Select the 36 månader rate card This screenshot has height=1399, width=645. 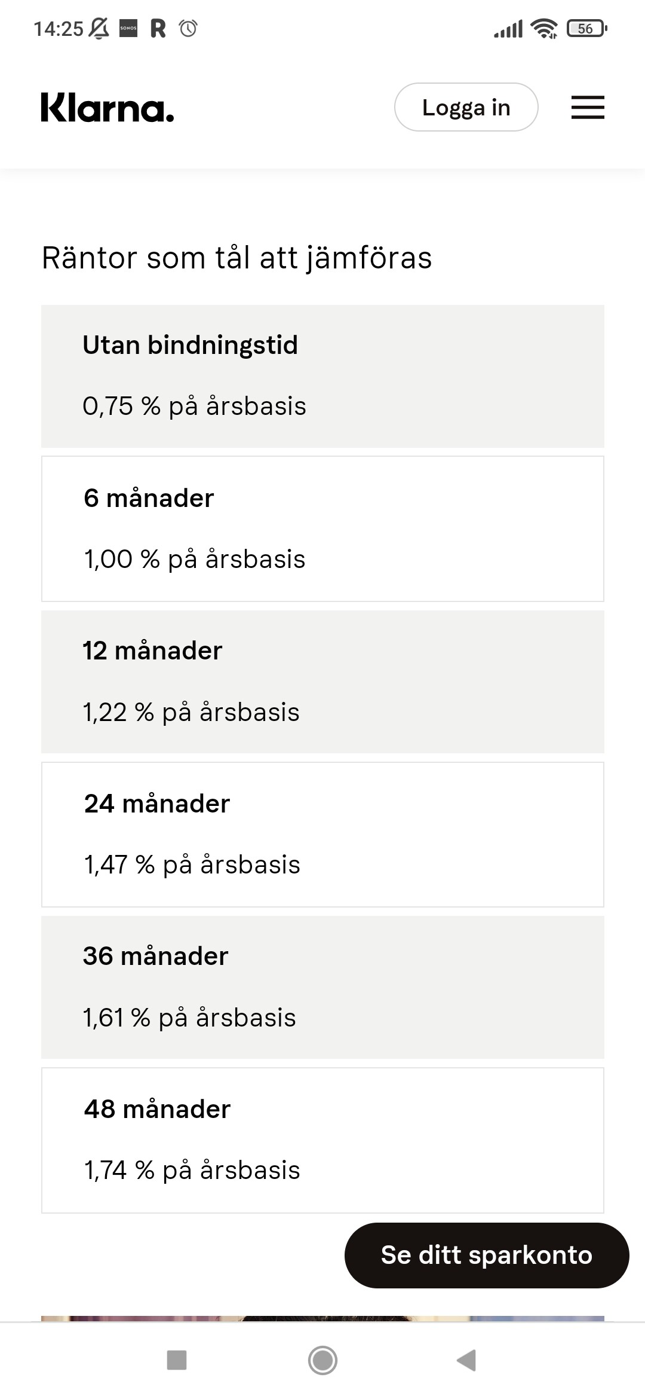(x=322, y=987)
